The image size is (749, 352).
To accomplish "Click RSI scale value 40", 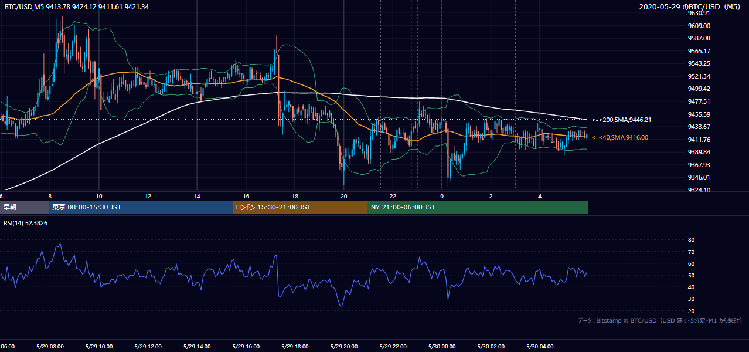I will coord(691,287).
